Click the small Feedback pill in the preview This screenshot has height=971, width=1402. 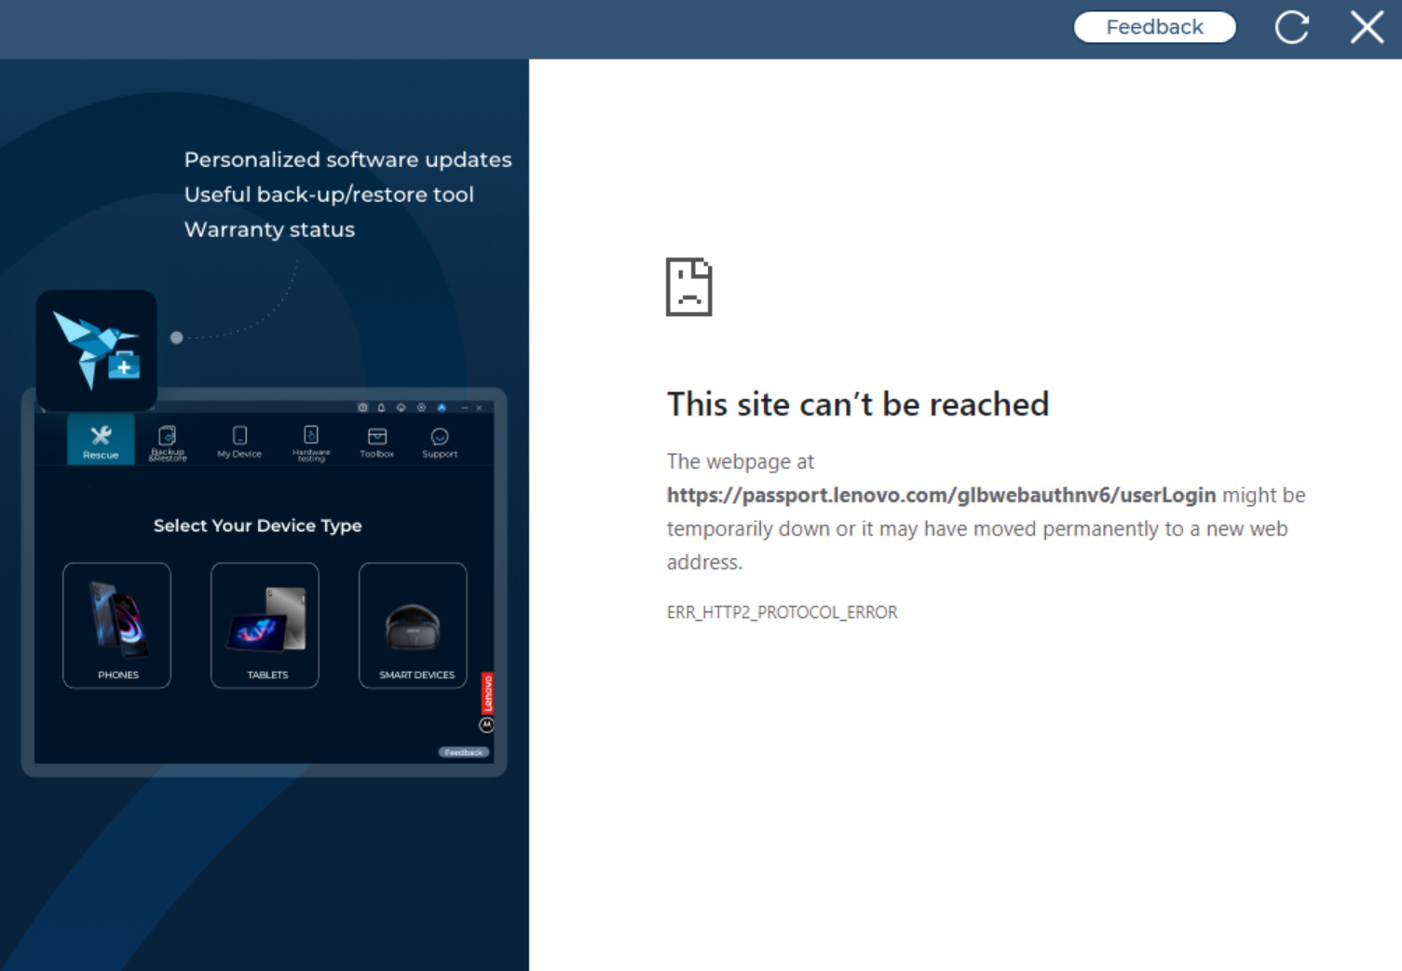click(x=464, y=752)
